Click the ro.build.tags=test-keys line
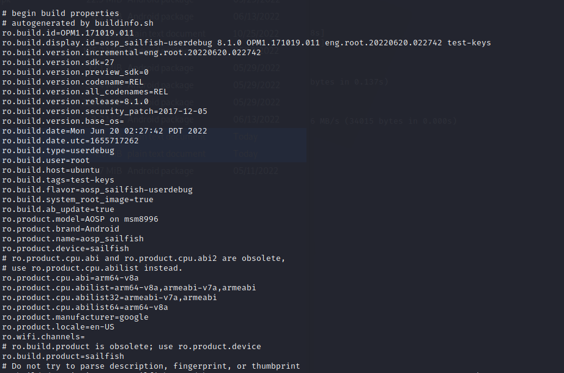The image size is (564, 373). tap(58, 179)
